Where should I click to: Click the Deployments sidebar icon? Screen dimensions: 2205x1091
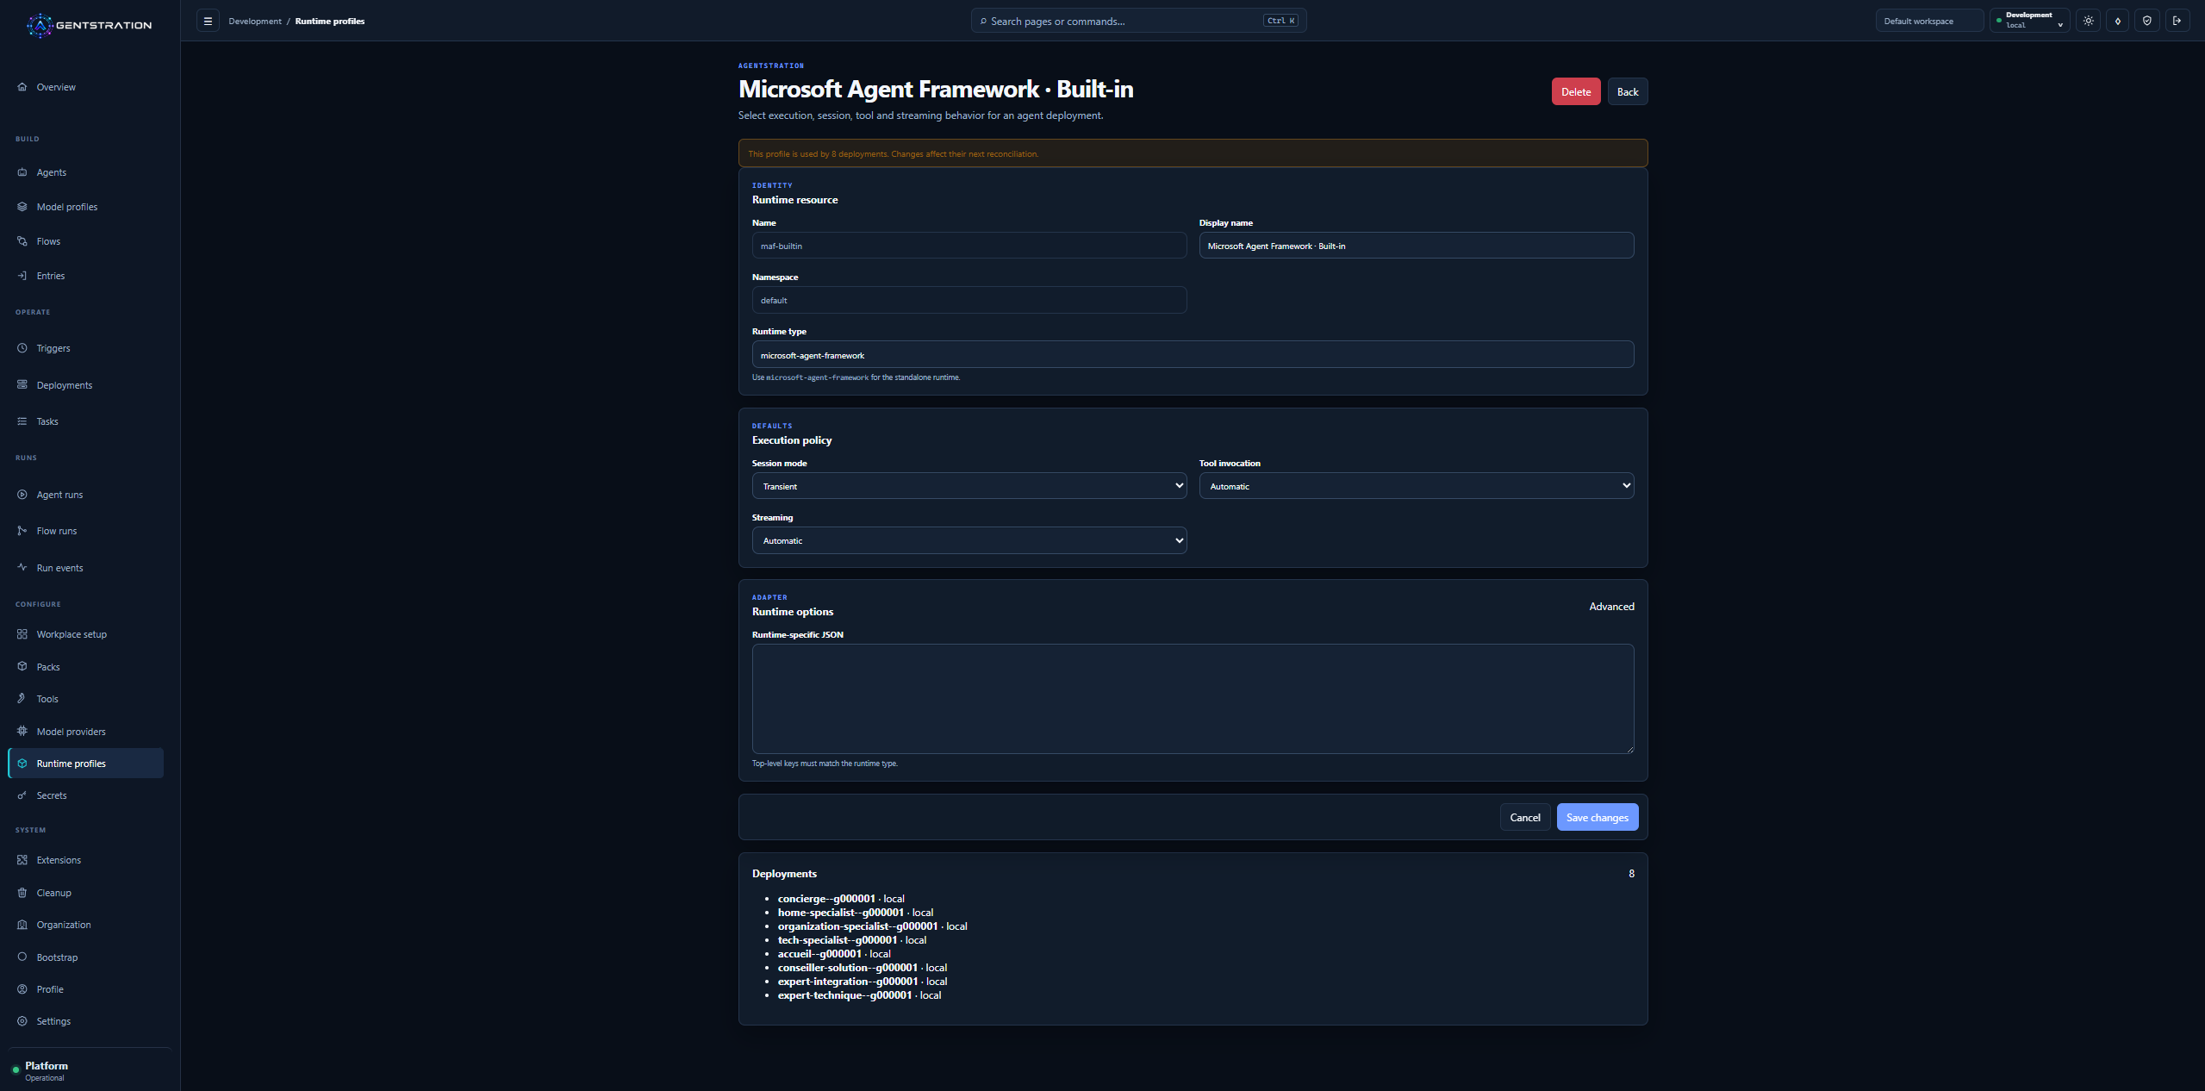22,385
